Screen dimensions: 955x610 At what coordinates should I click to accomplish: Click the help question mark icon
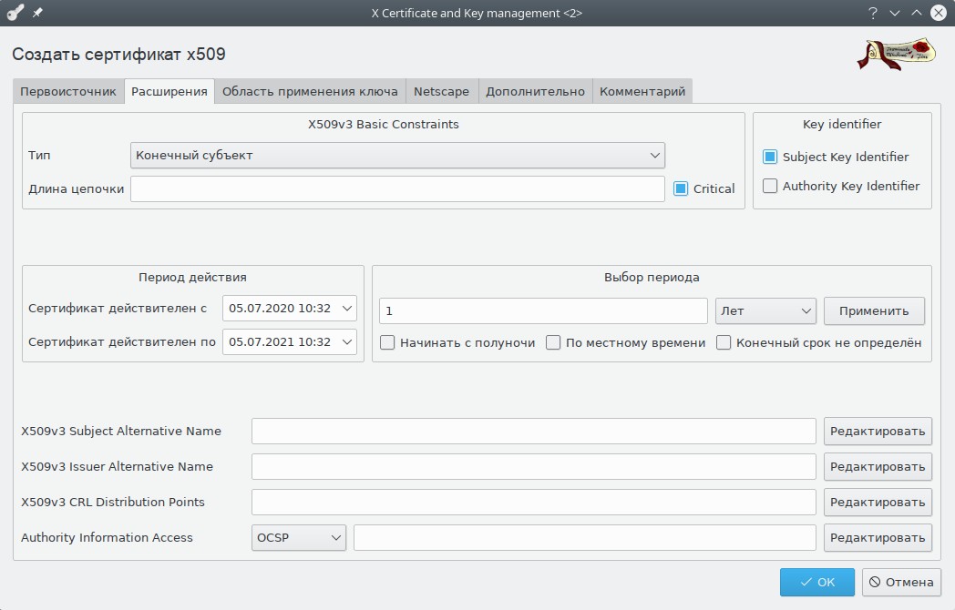[x=873, y=13]
